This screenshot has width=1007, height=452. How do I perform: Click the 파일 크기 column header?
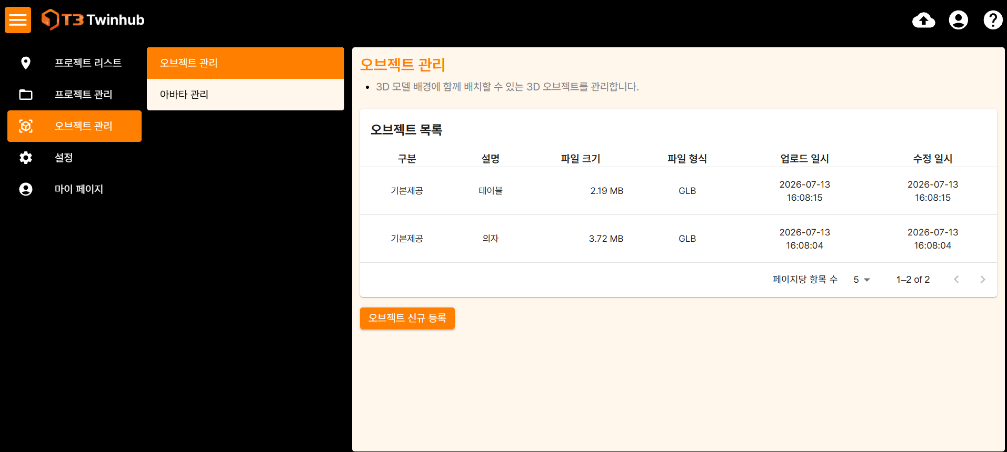[x=581, y=159]
